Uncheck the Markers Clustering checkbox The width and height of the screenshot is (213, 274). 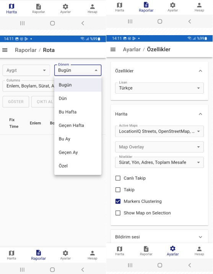point(118,201)
